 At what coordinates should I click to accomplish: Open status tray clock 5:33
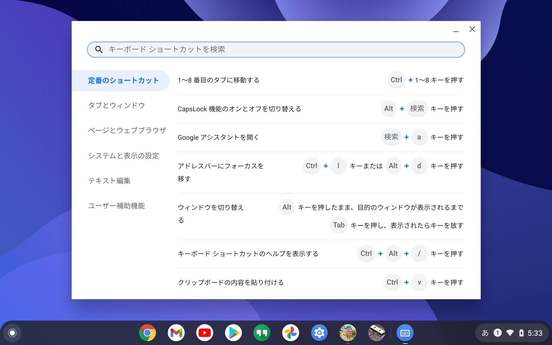[x=535, y=333]
